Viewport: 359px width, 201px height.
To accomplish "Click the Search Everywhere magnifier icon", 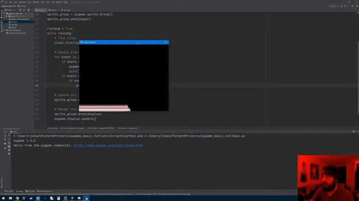I will [x=357, y=6].
